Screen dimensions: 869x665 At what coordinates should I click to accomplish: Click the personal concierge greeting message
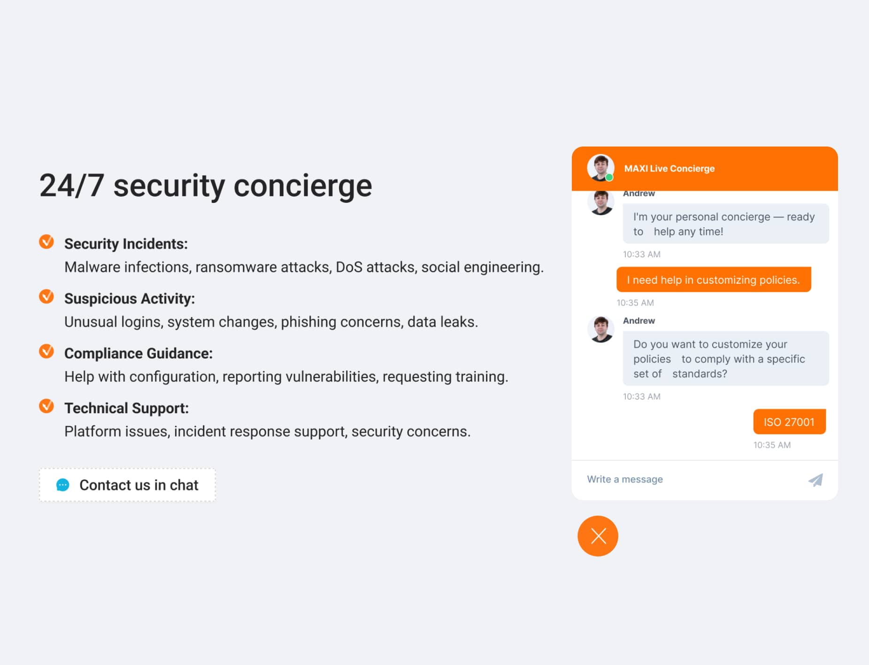tap(726, 224)
